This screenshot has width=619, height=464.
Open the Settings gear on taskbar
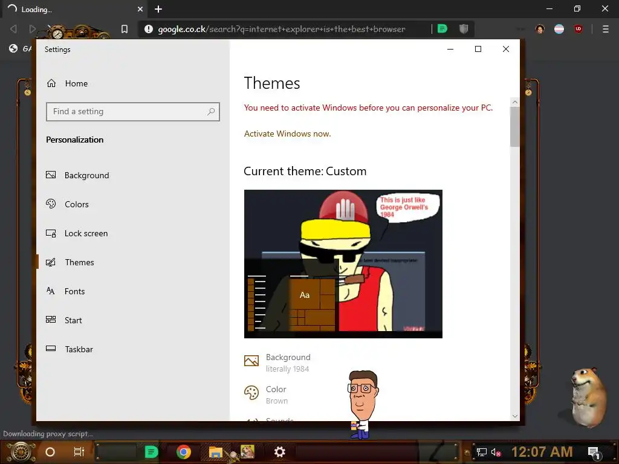[279, 452]
